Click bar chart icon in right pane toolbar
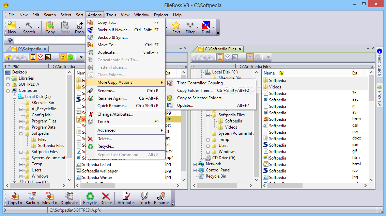386x216 pixels. point(235,57)
